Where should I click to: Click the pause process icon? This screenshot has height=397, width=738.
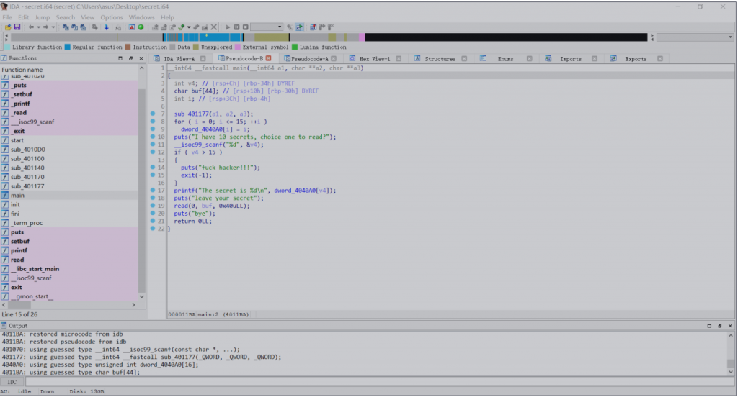tap(236, 27)
